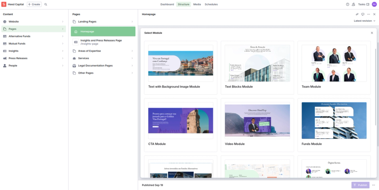Open the Homepage comments icon
This screenshot has width=379, height=190.
pyautogui.click(x=363, y=14)
